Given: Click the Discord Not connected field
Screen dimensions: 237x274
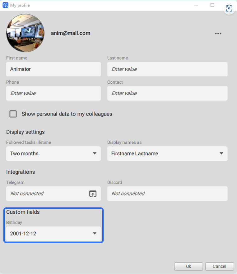Looking at the screenshot, I should point(167,194).
